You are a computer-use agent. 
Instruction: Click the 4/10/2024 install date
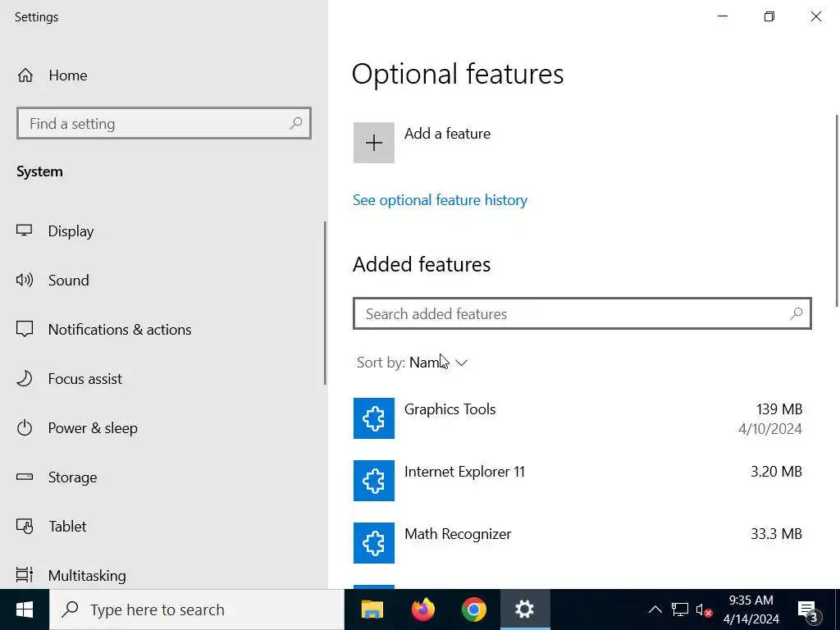pyautogui.click(x=769, y=429)
